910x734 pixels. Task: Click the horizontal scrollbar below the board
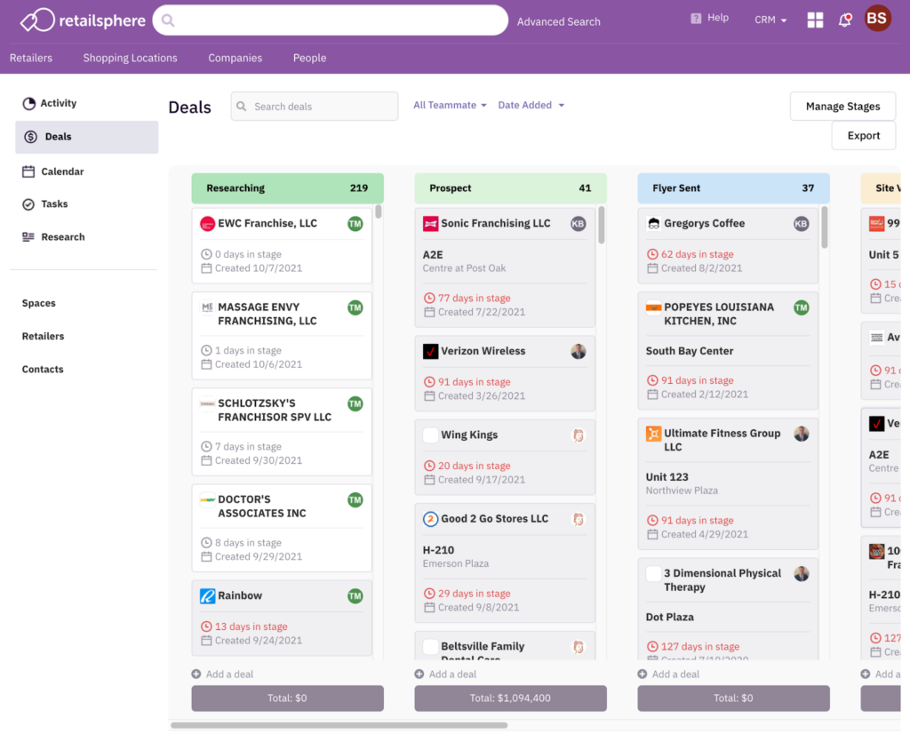point(339,725)
